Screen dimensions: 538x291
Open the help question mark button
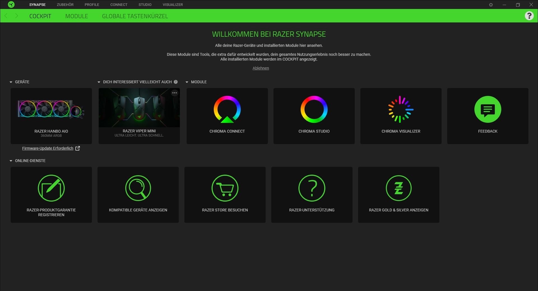pos(529,16)
